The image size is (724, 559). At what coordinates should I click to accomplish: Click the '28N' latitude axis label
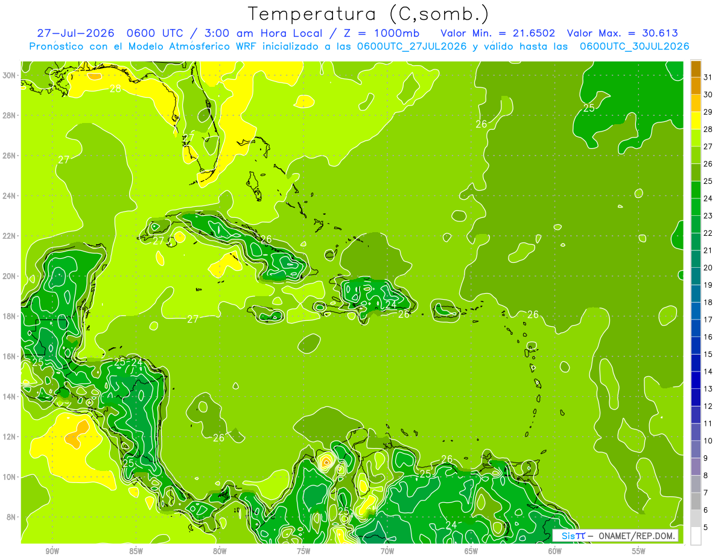coord(10,115)
